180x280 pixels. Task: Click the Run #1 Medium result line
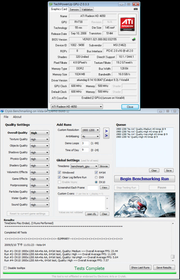tap(61, 251)
